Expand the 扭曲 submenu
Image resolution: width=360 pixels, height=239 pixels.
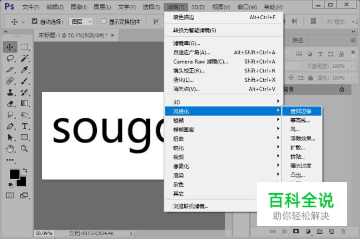[x=224, y=139]
